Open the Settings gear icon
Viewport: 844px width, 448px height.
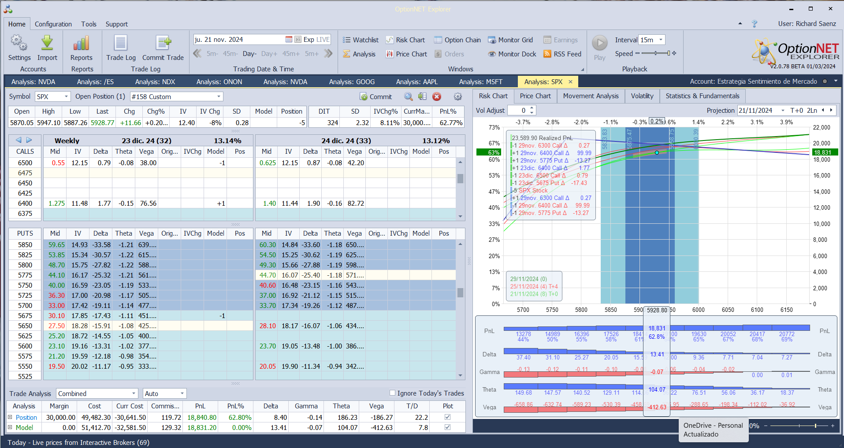(x=19, y=43)
